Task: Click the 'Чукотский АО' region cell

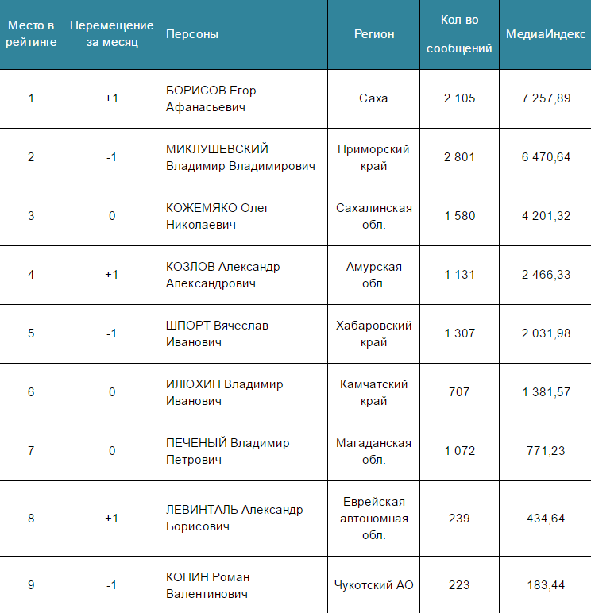Action: tap(374, 585)
